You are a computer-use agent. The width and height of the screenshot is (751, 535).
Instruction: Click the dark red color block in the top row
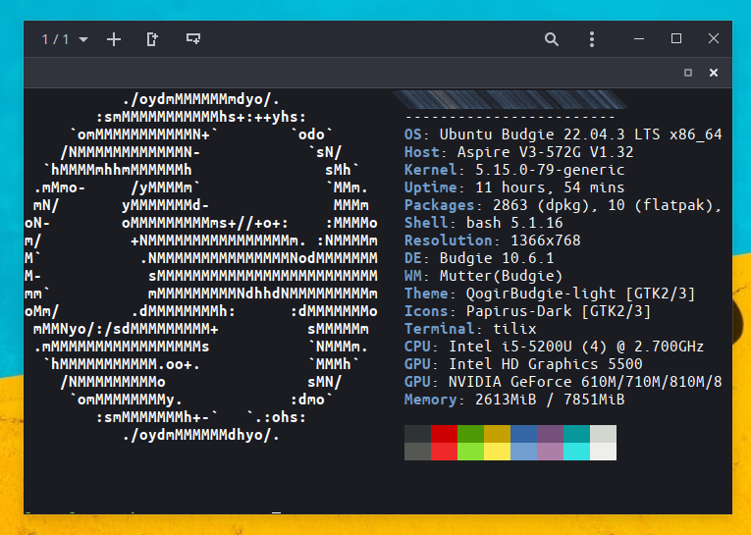[444, 434]
